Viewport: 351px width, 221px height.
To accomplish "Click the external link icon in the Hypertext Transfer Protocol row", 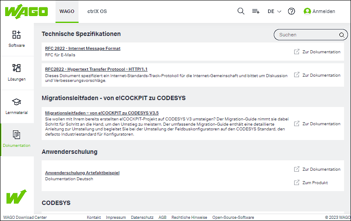I will 297,75.
